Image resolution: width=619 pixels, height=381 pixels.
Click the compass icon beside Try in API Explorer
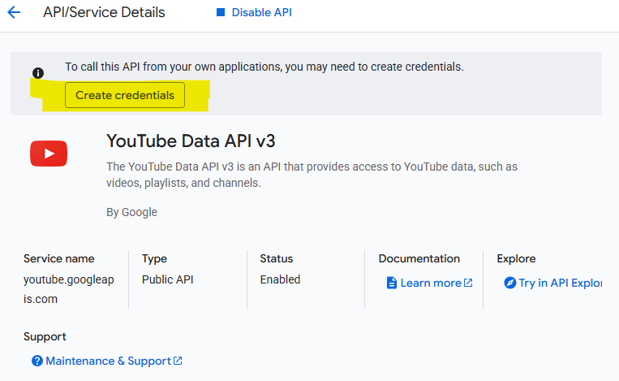[509, 283]
